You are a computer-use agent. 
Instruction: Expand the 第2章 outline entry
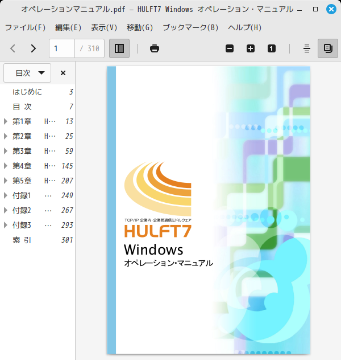point(6,136)
